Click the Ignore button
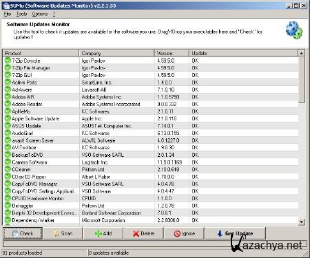Image resolution: width=310 pixels, height=258 pixels. (184, 233)
